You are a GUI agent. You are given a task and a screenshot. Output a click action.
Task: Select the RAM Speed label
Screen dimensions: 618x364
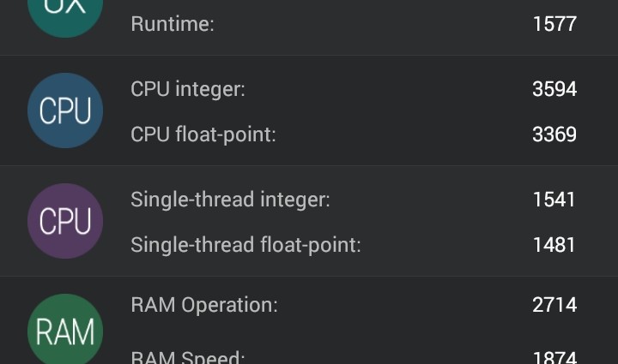(x=187, y=356)
